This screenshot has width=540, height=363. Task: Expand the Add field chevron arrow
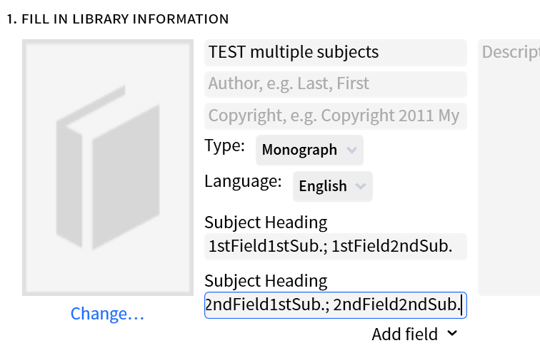[452, 333]
